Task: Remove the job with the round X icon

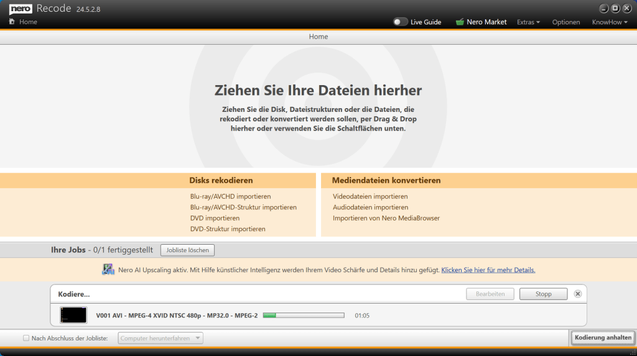Action: [577, 294]
